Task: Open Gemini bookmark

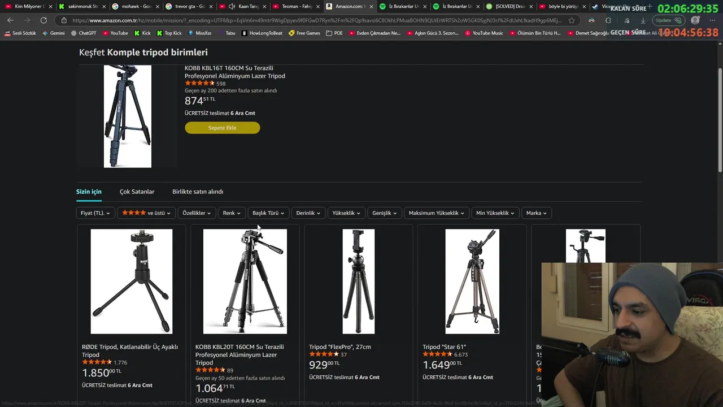Action: point(54,33)
